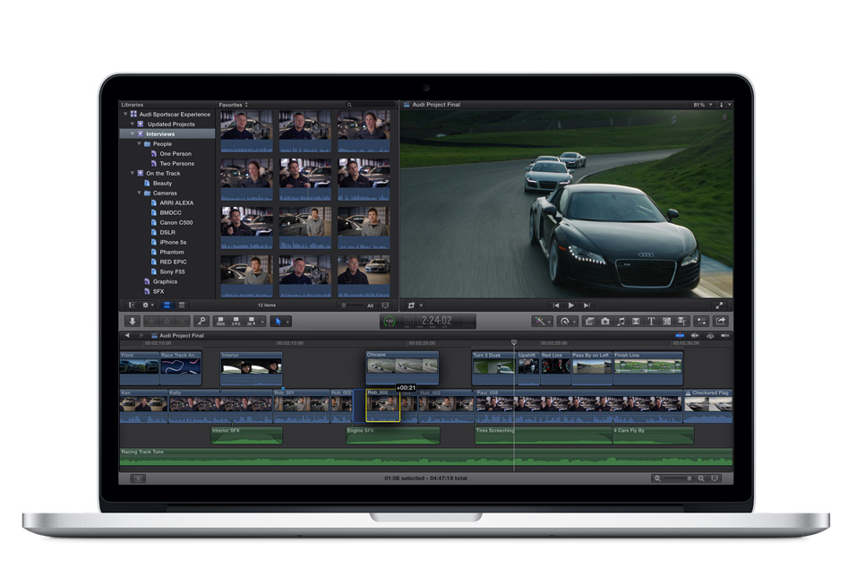The width and height of the screenshot is (857, 585).
Task: Open the Enhancements magic wand menu
Action: (x=543, y=321)
